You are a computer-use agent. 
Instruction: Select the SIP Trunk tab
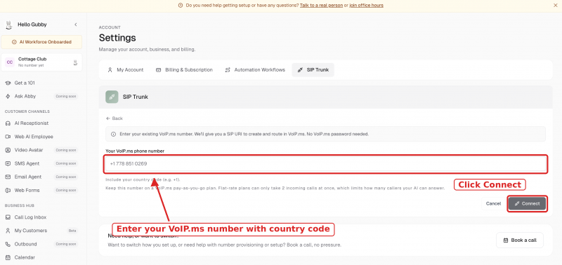coord(313,69)
